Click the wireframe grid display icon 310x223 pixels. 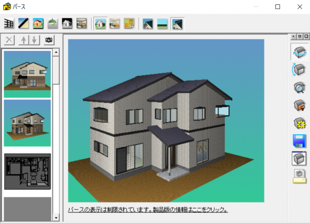tap(9, 23)
